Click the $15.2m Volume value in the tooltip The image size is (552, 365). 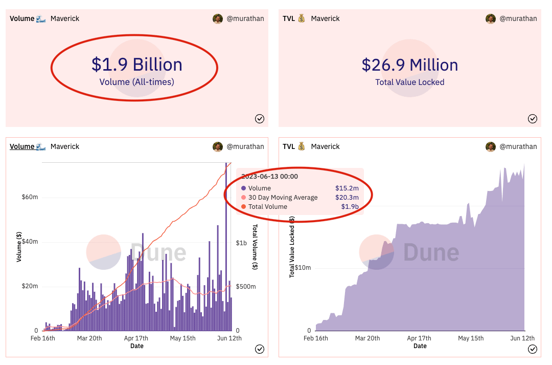(347, 188)
